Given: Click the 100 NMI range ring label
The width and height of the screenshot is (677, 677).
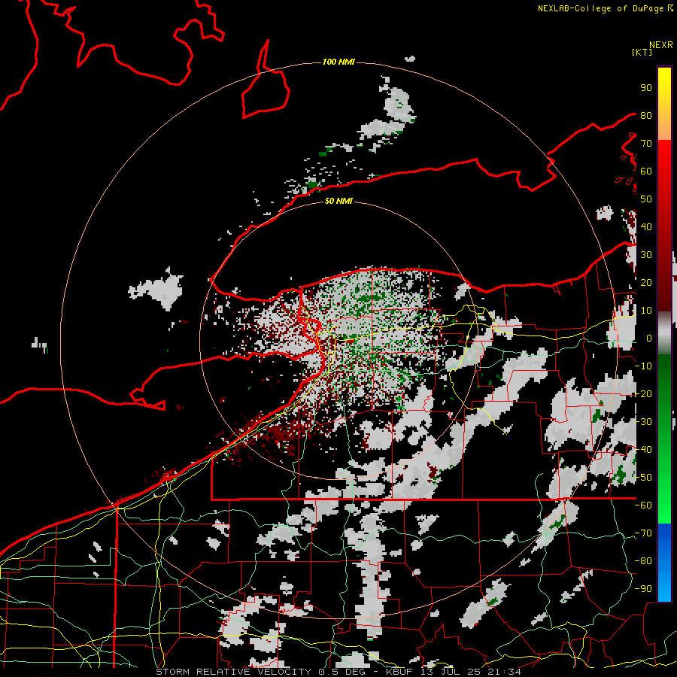Looking at the screenshot, I should tap(338, 62).
